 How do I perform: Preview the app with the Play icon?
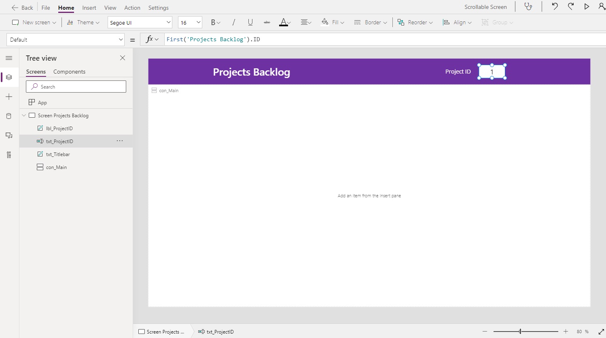pos(587,6)
